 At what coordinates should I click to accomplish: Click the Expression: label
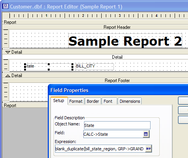pyautogui.click(x=65, y=142)
